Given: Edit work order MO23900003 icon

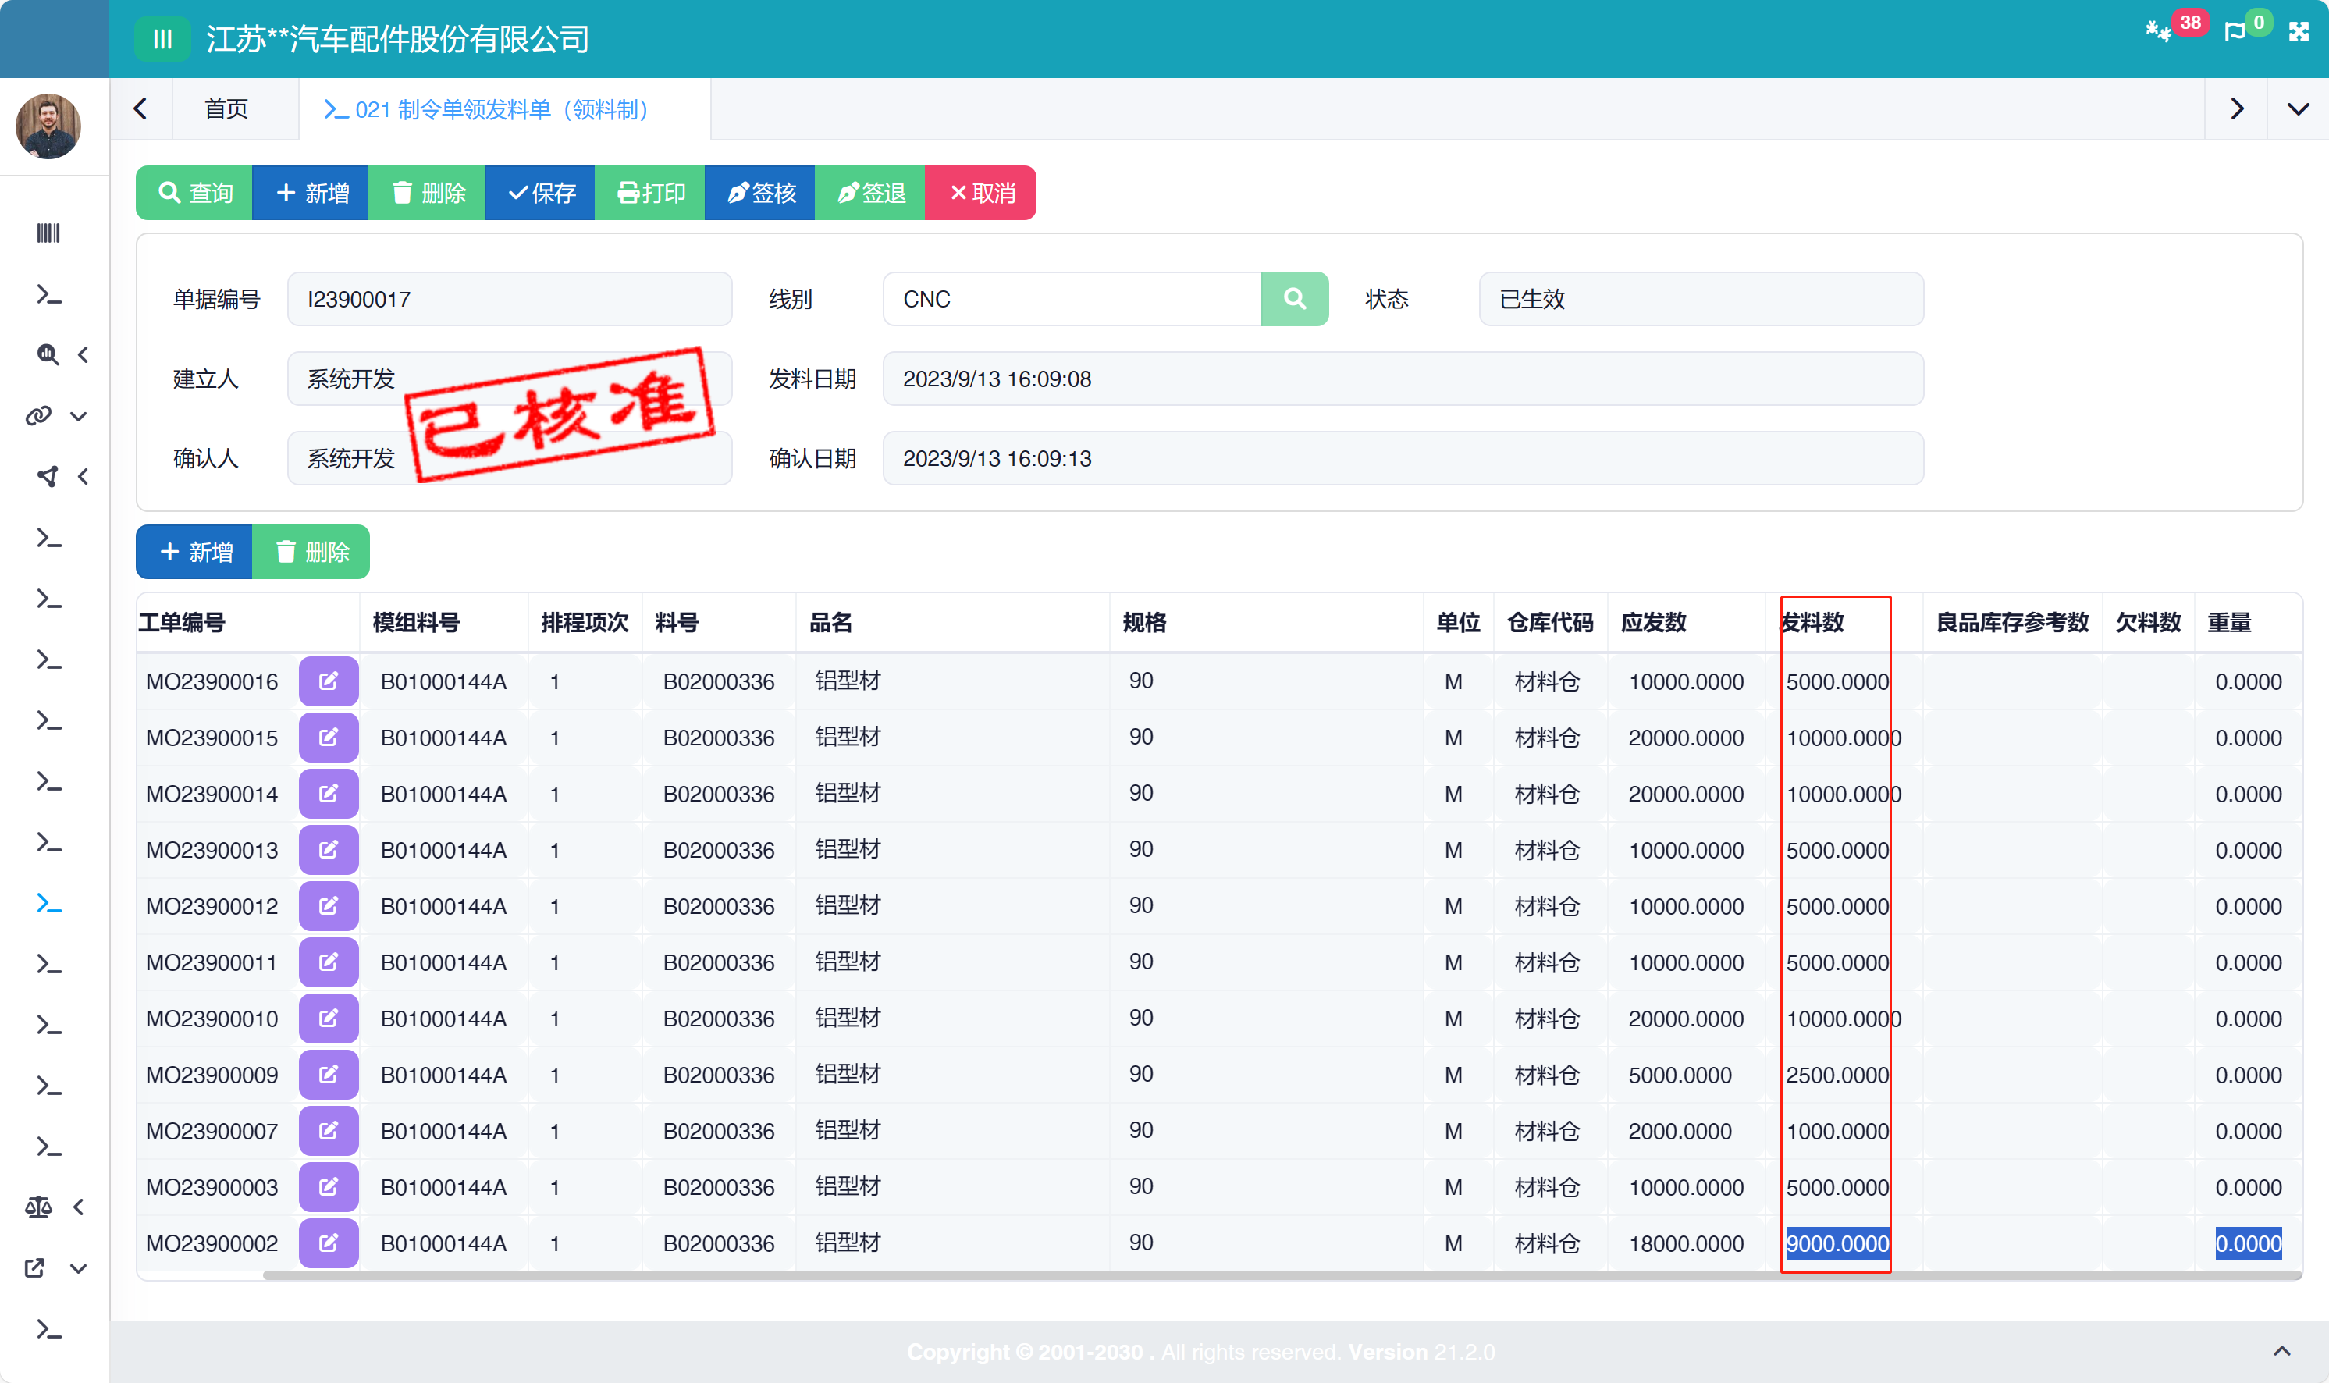Looking at the screenshot, I should (328, 1186).
